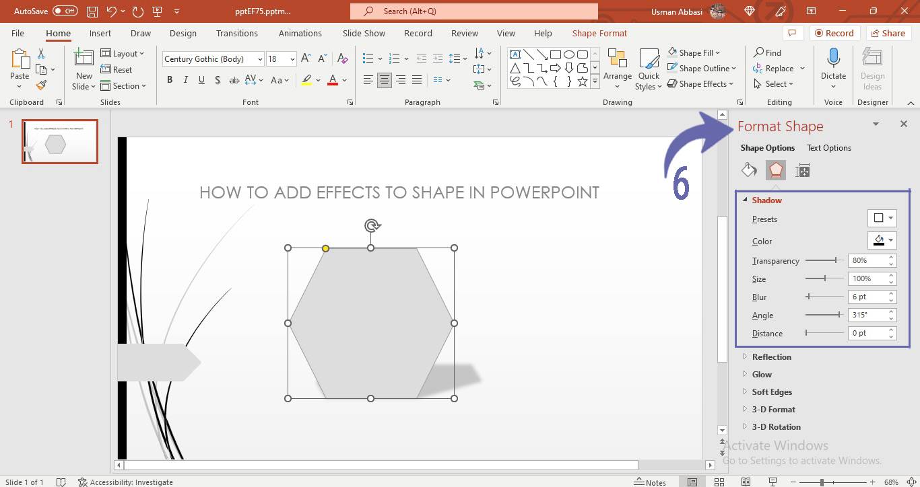Toggle Italic formatting

coord(186,80)
